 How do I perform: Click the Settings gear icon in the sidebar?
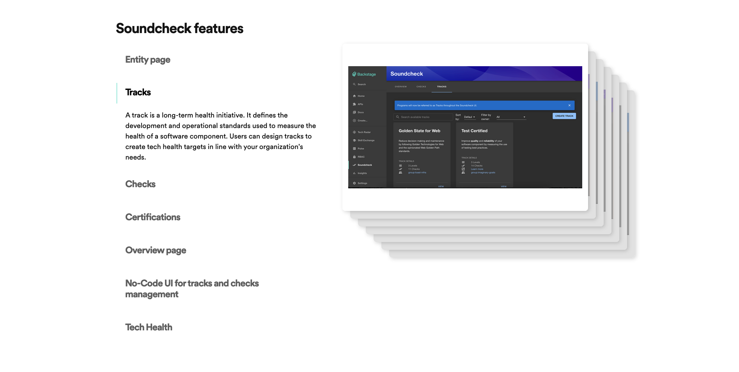point(354,183)
